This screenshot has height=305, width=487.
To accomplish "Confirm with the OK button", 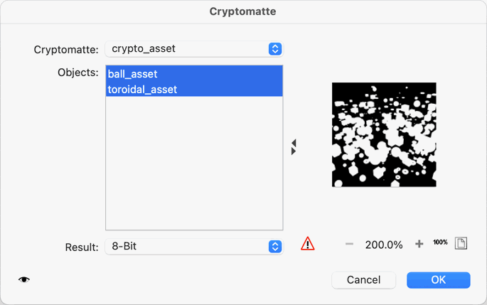I will 438,280.
